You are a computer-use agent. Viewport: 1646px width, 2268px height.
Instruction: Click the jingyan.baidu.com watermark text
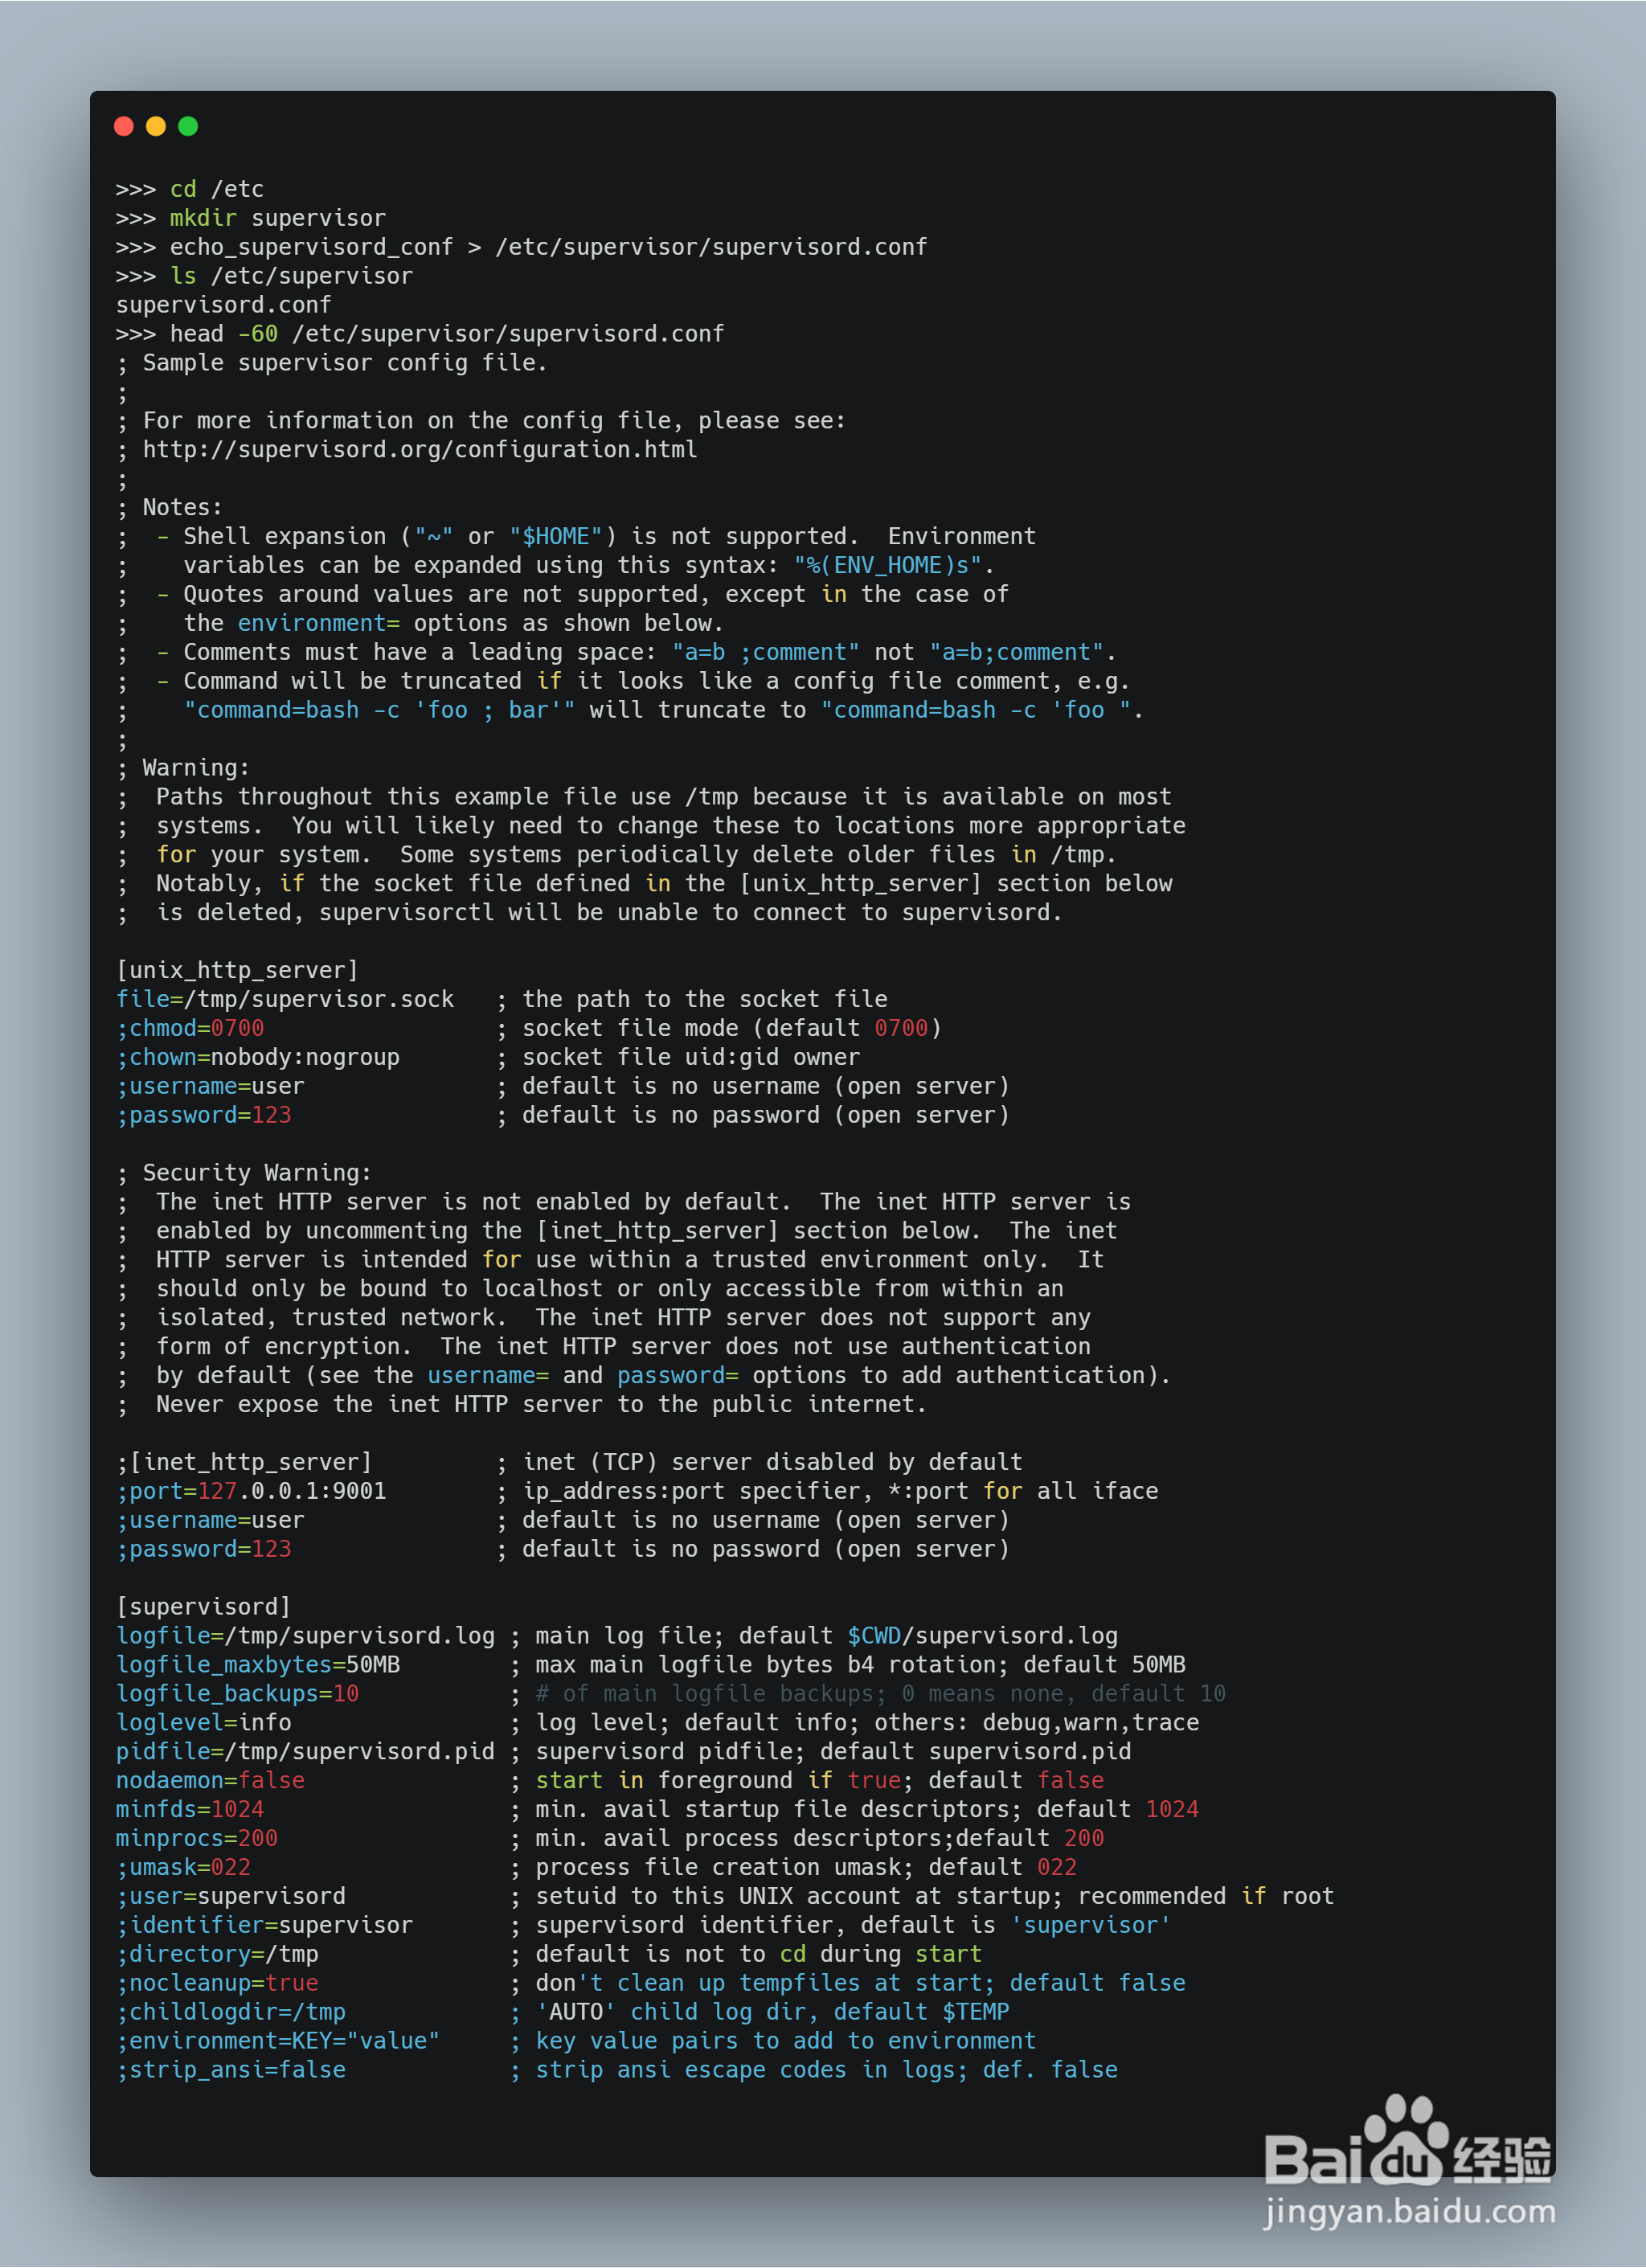tap(1410, 2211)
